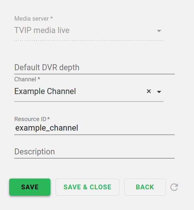Click the dotted underline below Media server
Image resolution: width=194 pixels, height=210 pixels.
tap(89, 40)
